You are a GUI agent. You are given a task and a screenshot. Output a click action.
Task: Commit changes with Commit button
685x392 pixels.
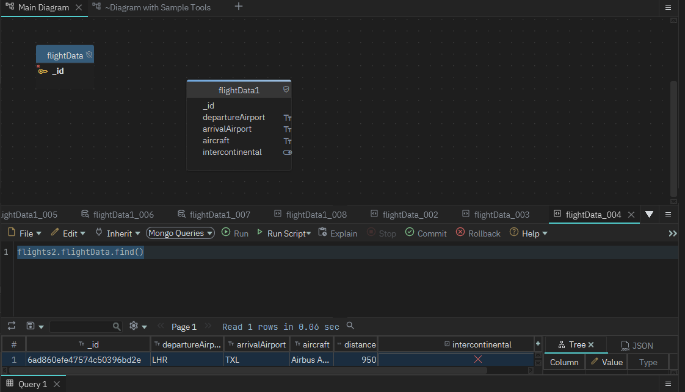click(x=426, y=233)
